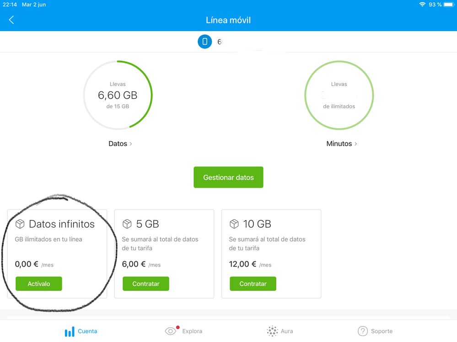Switch to the Explora tab
457x342 pixels.
click(183, 331)
